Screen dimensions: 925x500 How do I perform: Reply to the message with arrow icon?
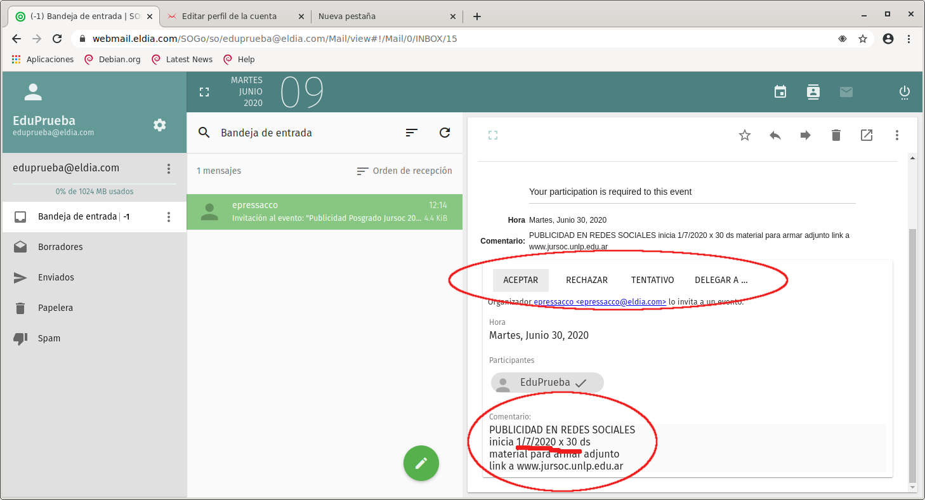775,135
